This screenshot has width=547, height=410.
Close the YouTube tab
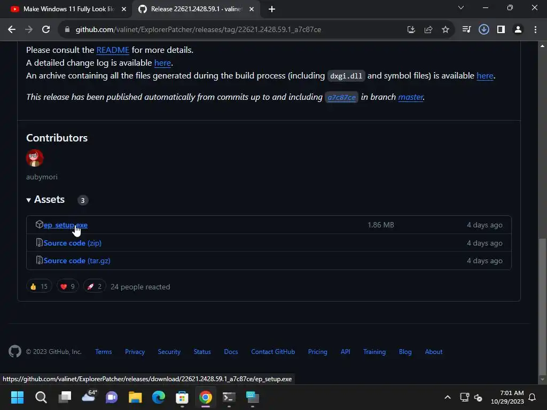pyautogui.click(x=124, y=9)
